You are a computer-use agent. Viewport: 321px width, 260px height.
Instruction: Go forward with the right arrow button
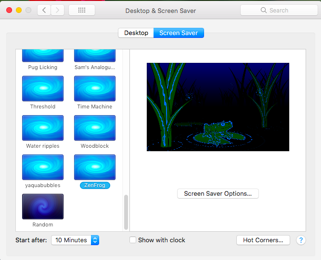tap(58, 10)
